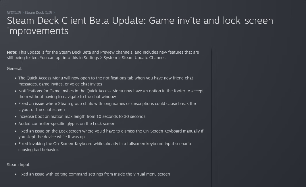The height and width of the screenshot is (187, 306).
Task: Click the boot animation max length bullet
Action: tap(82, 116)
